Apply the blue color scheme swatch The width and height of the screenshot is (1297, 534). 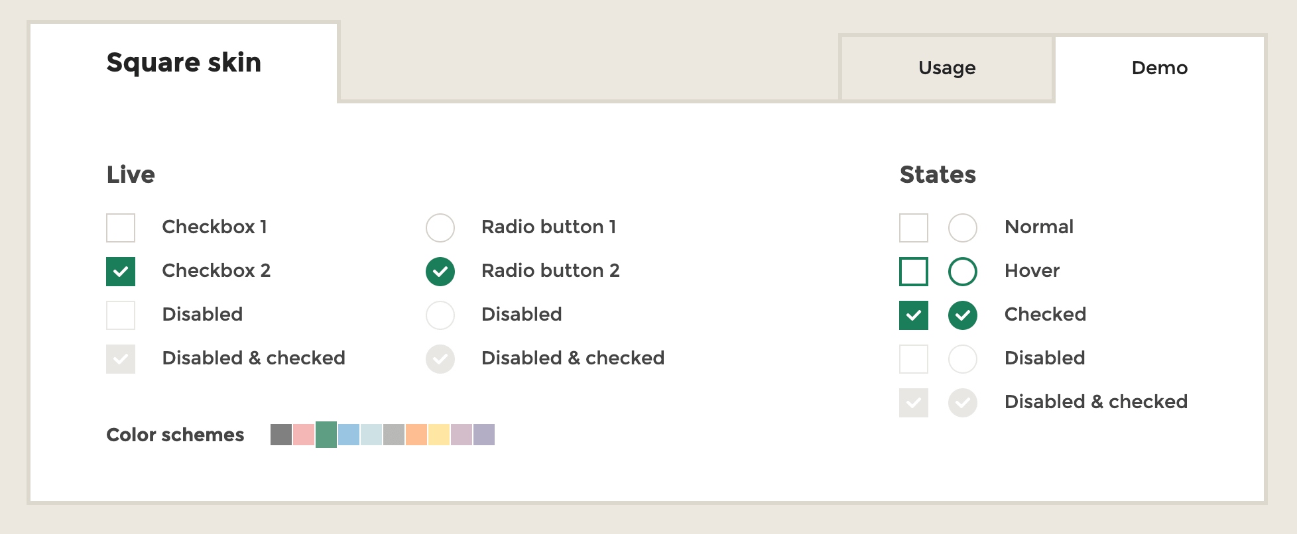click(349, 435)
